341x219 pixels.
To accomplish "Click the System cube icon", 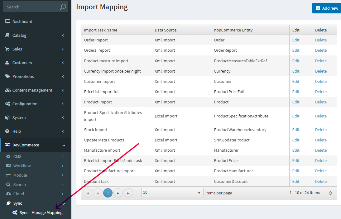I will tap(7, 117).
